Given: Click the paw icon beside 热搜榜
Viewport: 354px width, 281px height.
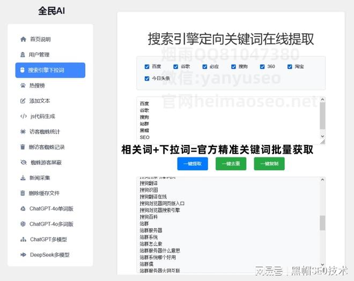Looking at the screenshot, I should point(23,85).
